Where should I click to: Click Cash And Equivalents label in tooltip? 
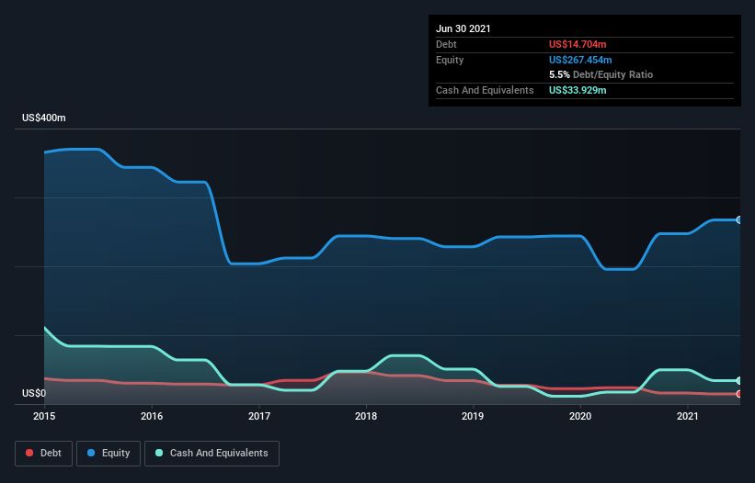485,90
